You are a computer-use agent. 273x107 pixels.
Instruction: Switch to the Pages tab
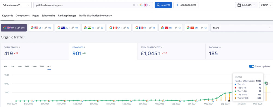tap(35, 15)
